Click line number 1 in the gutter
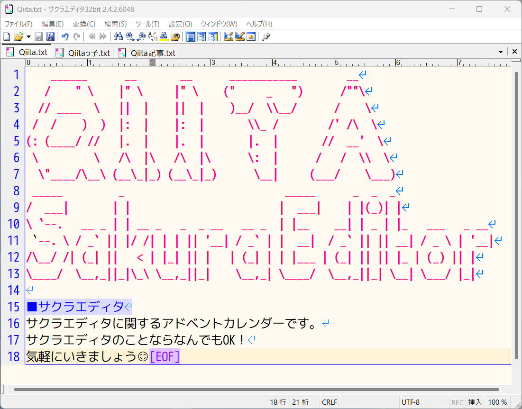522x409 pixels. coord(16,75)
